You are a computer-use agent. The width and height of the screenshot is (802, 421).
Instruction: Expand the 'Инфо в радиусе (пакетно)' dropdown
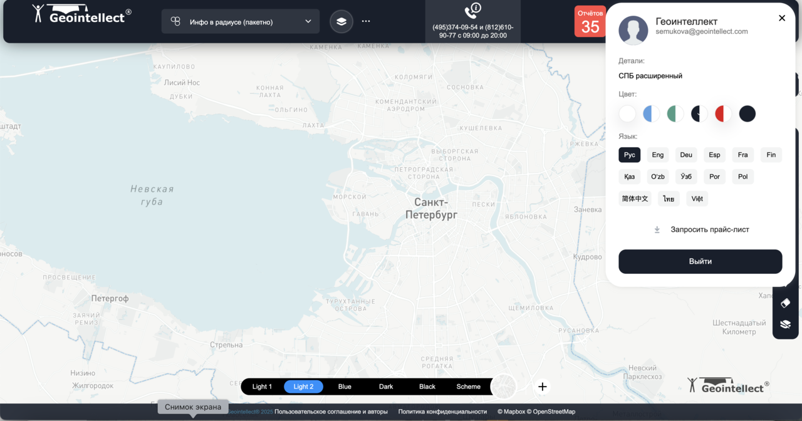tap(240, 21)
